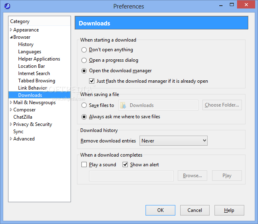Expand the Composer category arrow
The image size is (258, 224).
[11, 110]
